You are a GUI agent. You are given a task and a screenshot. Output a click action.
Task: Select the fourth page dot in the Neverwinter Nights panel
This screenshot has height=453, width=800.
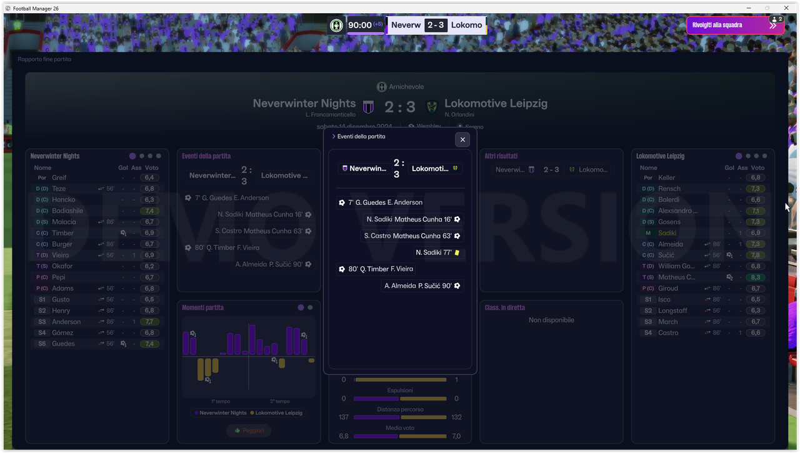(x=159, y=156)
